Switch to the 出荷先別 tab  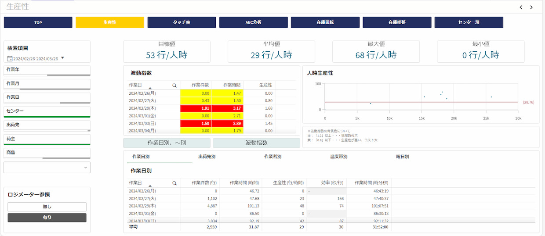coord(207,157)
